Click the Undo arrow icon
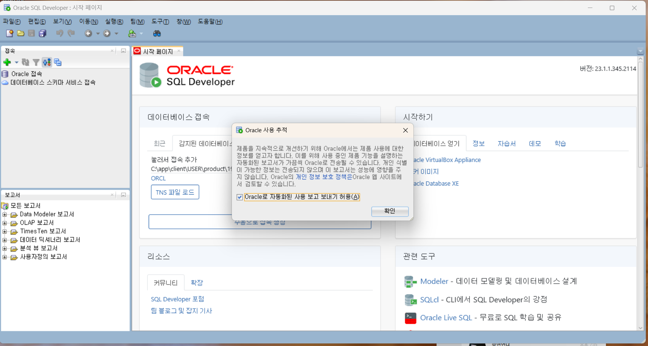This screenshot has width=648, height=346. (x=59, y=33)
